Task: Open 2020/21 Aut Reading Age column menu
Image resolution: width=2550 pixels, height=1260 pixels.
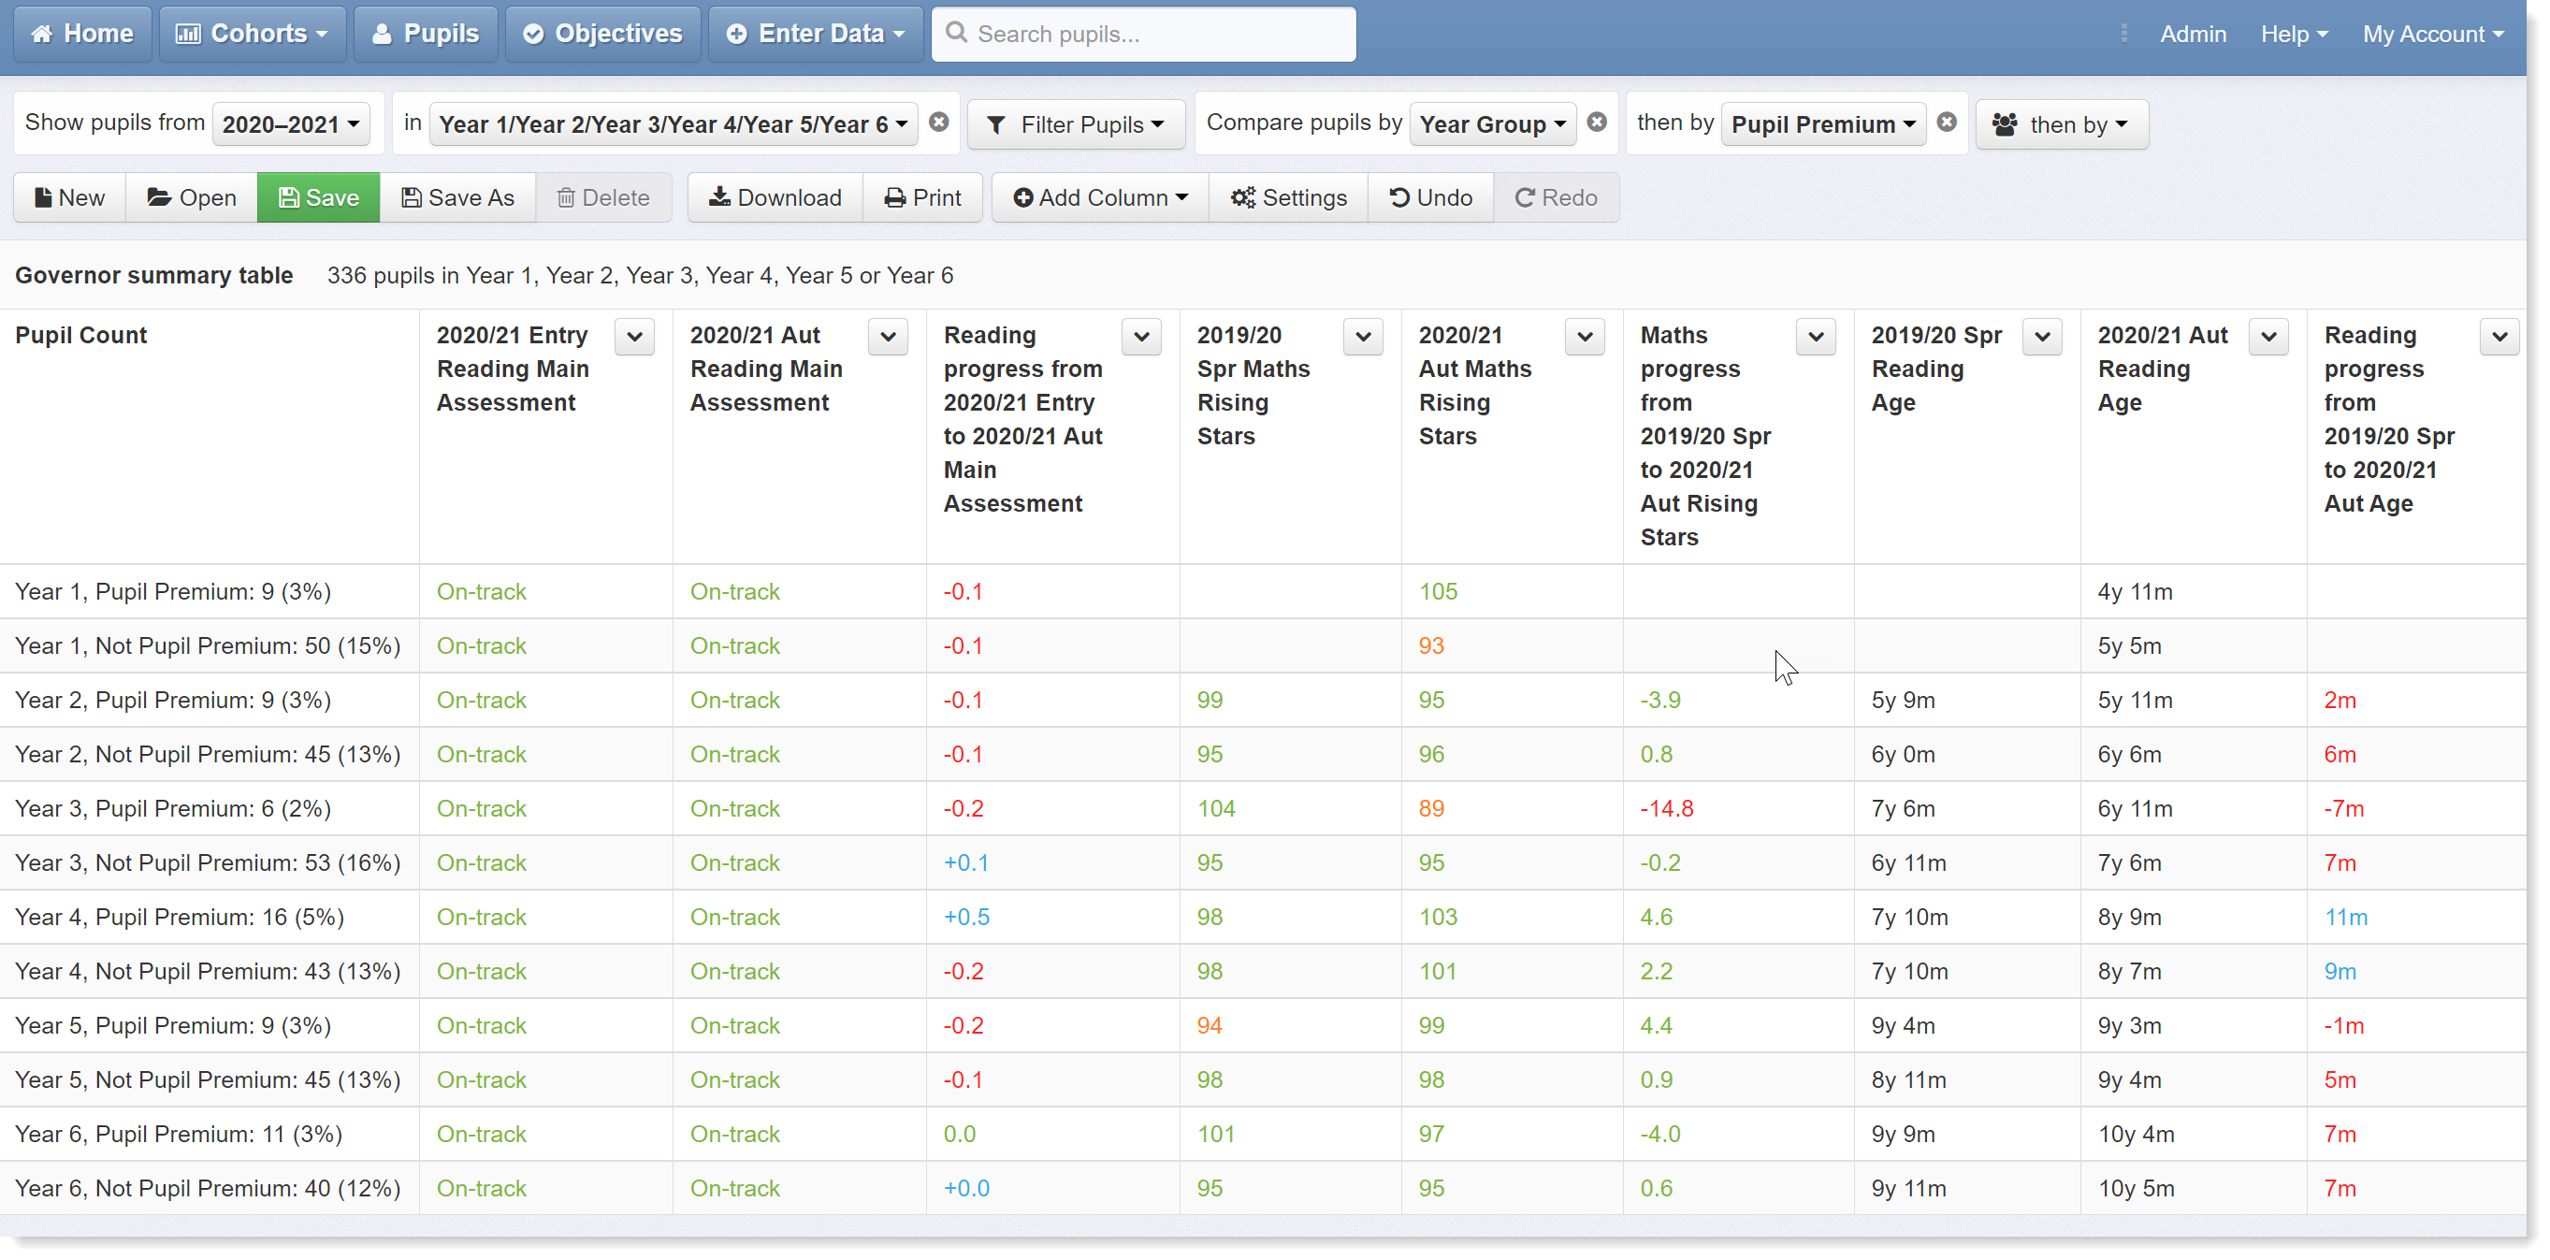Action: pos(2268,337)
